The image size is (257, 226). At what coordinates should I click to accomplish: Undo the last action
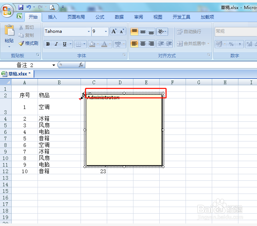pos(29,7)
